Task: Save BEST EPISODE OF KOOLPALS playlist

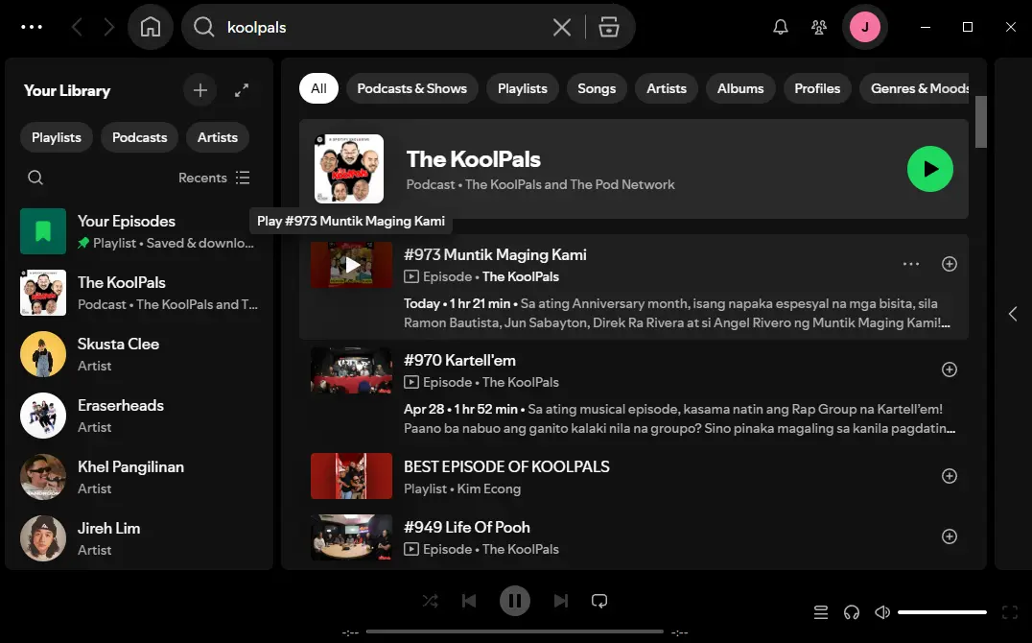Action: point(950,476)
